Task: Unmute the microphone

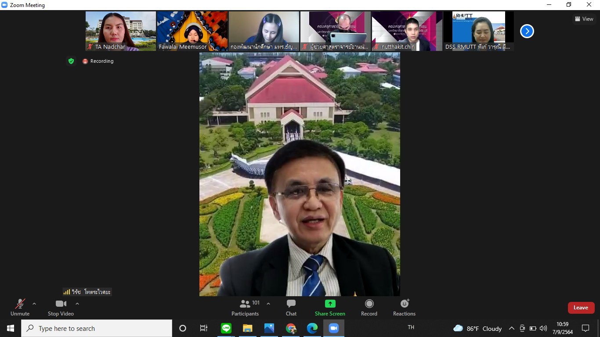Action: (20, 307)
